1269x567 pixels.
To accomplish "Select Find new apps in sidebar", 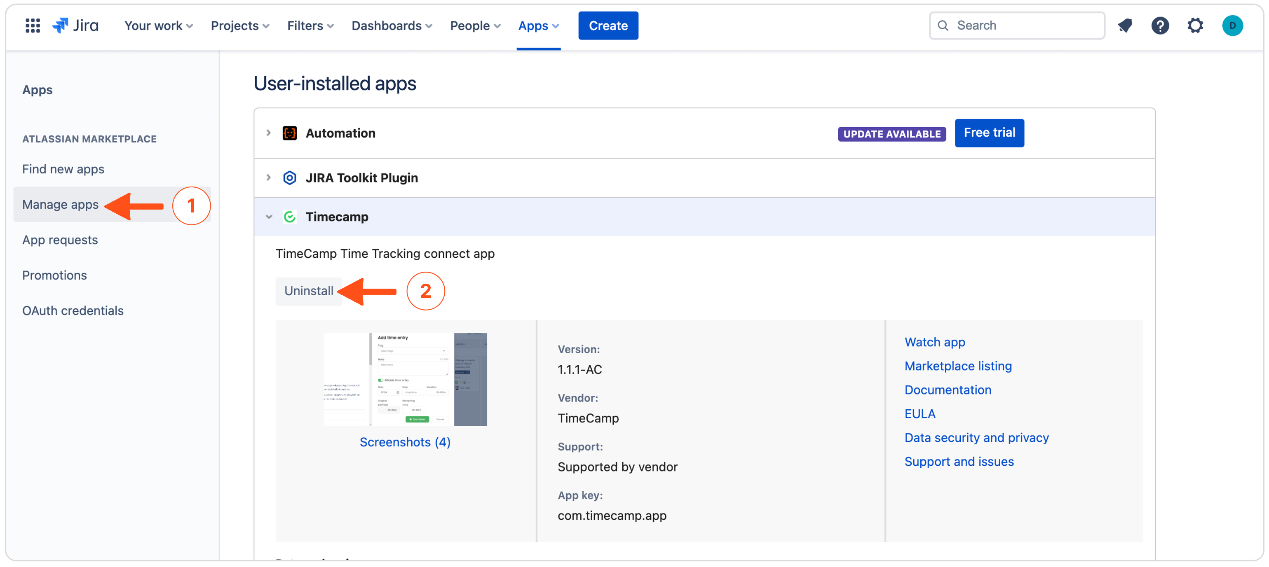I will pyautogui.click(x=63, y=169).
